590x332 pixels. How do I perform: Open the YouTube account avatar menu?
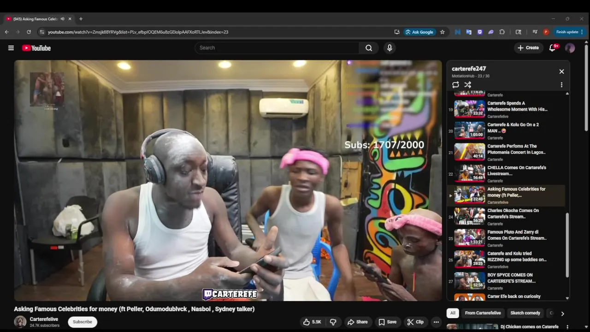click(570, 48)
